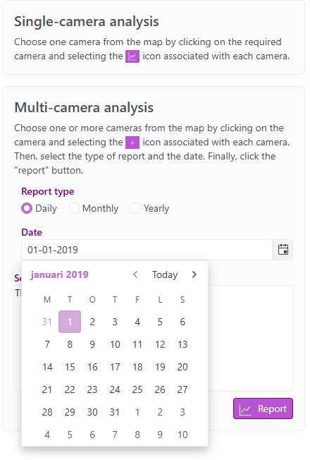
Task: Pick February 10 in the last row
Action: coord(182,435)
